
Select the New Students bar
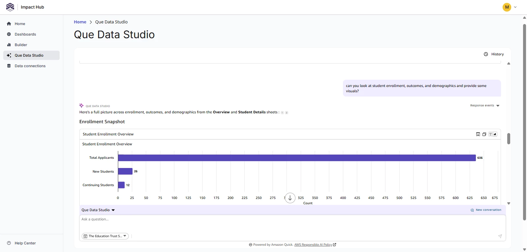(x=125, y=171)
